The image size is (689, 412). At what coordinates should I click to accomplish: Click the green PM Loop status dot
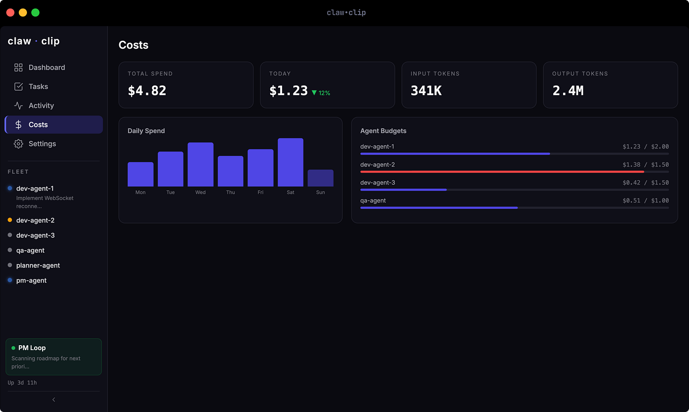(x=13, y=348)
